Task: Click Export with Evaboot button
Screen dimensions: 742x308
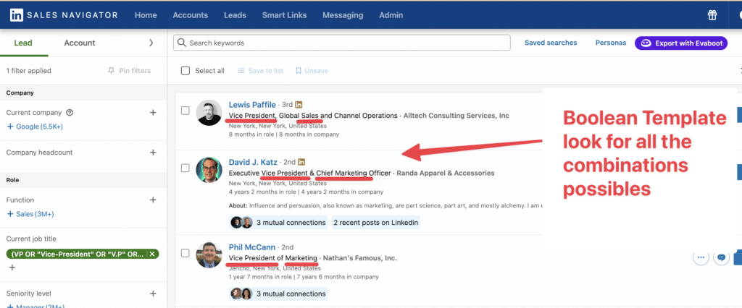Action: click(x=681, y=43)
